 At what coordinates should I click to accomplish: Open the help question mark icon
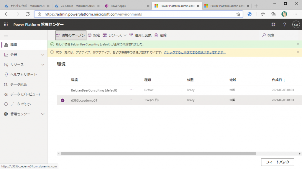pyautogui.click(x=285, y=25)
